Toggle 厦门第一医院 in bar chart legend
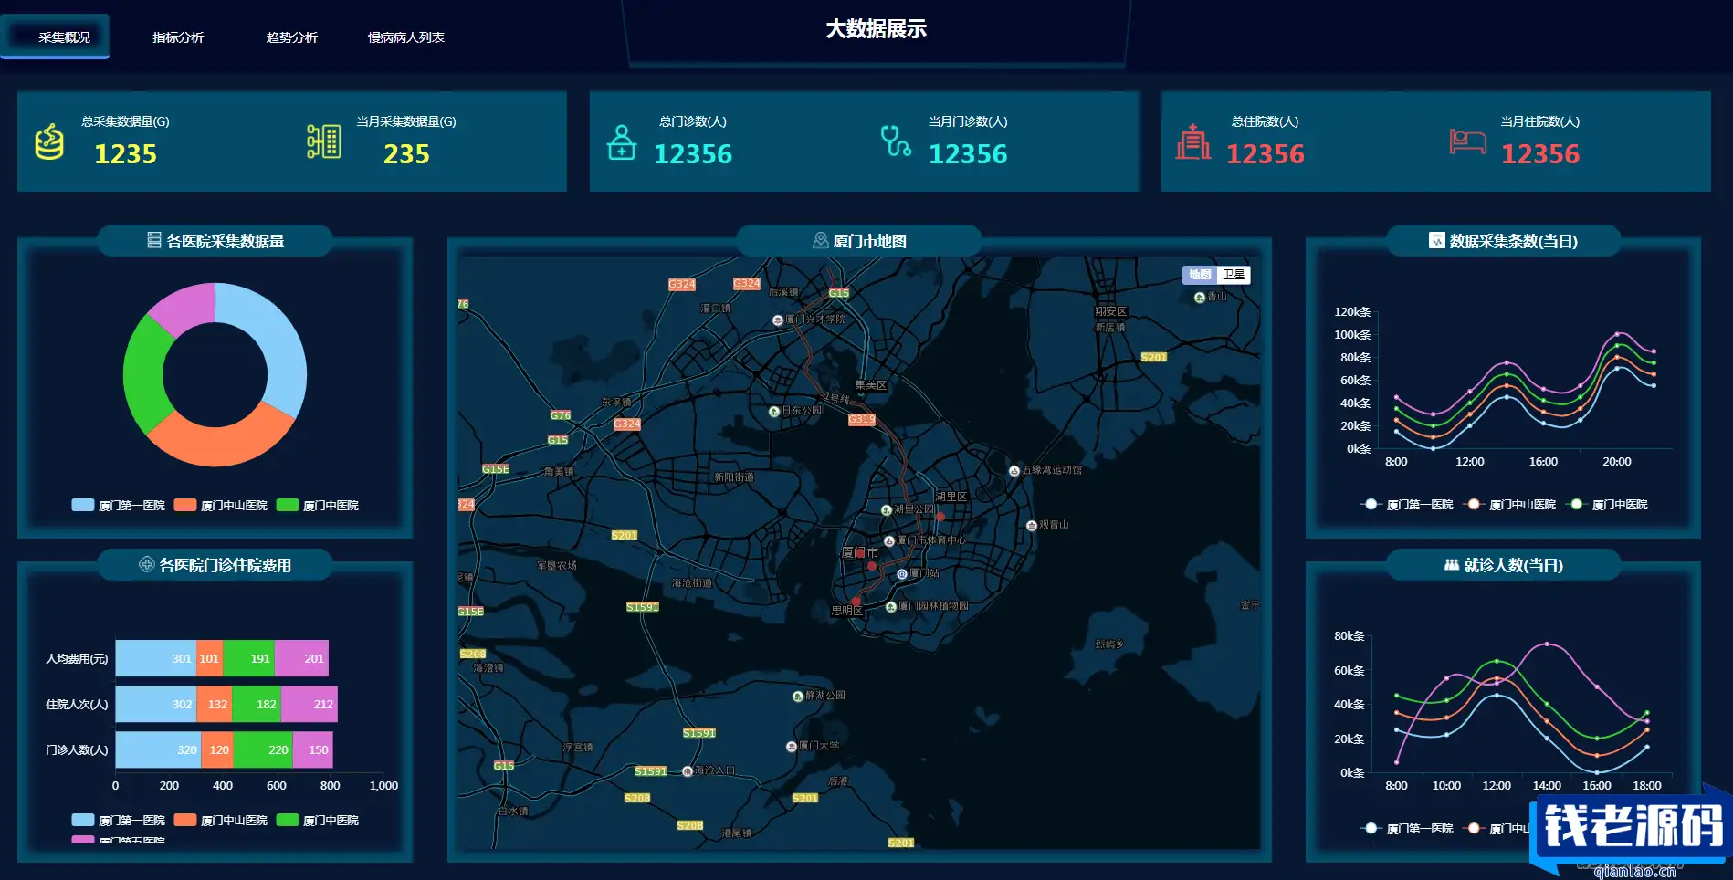The image size is (1733, 880). pyautogui.click(x=118, y=820)
